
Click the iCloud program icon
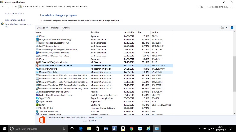37,36
